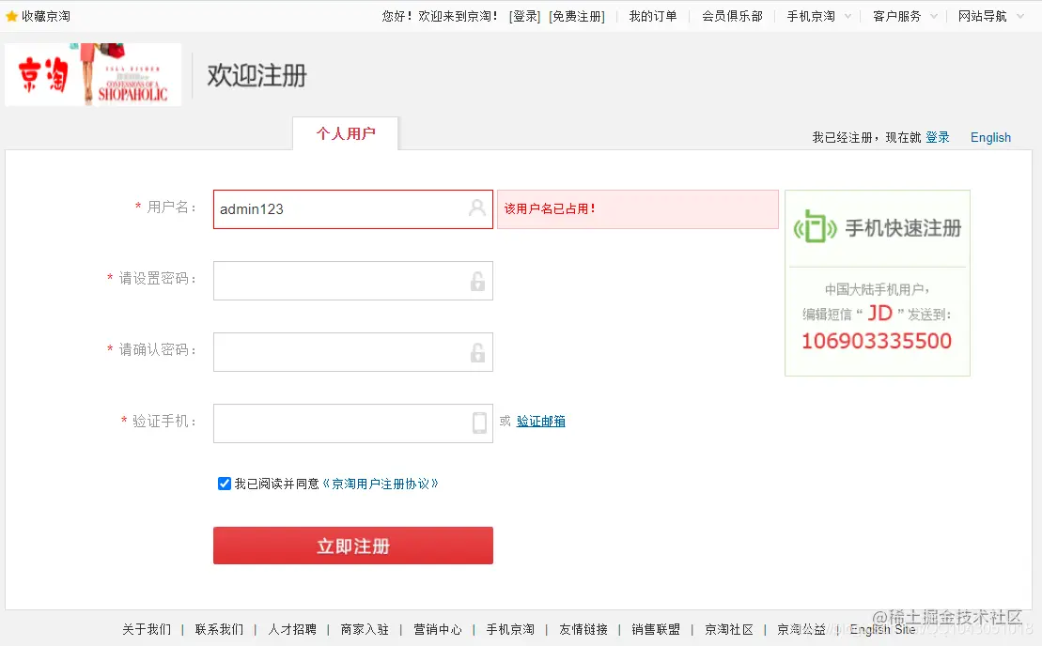Click the 手机快速注册 heading
This screenshot has height=646, width=1042.
tap(903, 228)
